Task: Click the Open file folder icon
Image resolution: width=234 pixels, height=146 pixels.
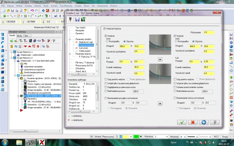Action: click(x=8, y=11)
